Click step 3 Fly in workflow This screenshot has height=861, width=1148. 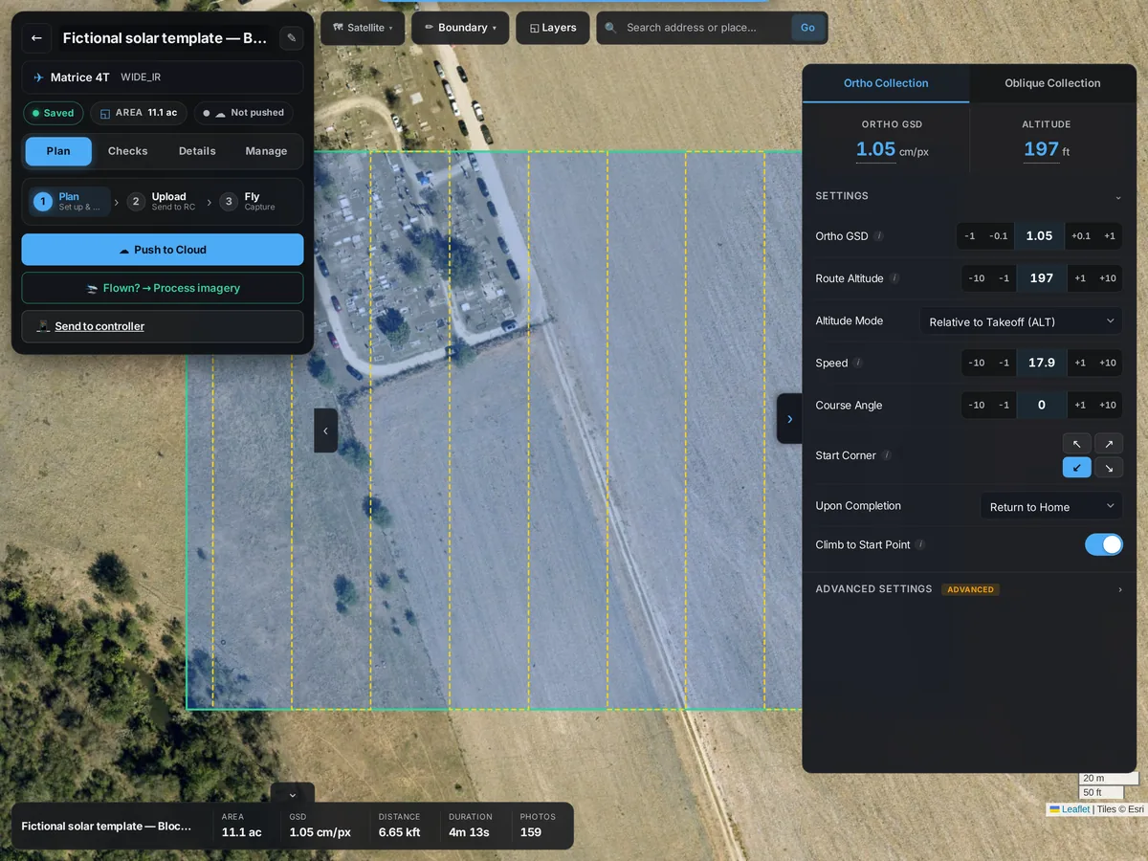248,202
